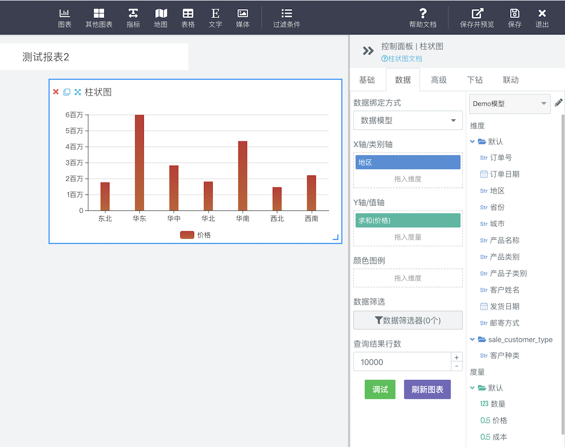Click the 发货日期 dimension
Viewport: 565px width, 447px height.
click(504, 306)
